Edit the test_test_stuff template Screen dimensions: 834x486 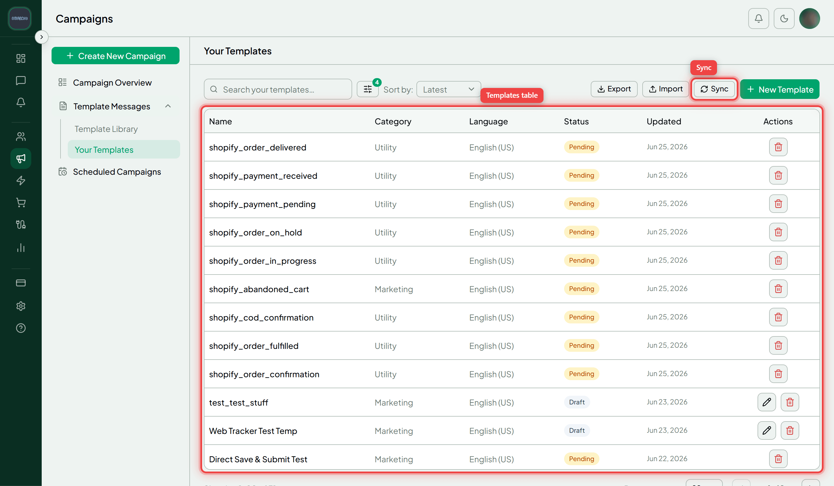point(767,402)
